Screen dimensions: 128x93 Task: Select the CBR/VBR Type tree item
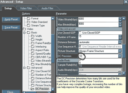pyautogui.click(x=43, y=57)
